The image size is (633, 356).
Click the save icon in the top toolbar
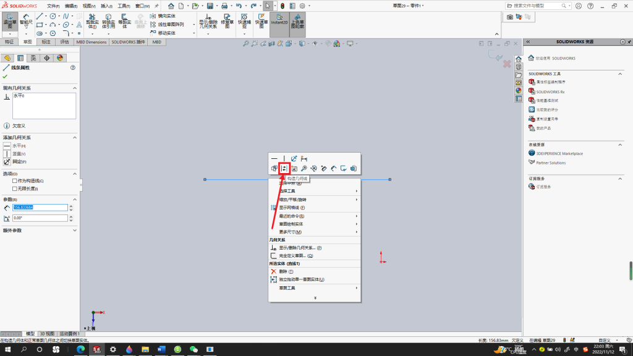coord(210,6)
